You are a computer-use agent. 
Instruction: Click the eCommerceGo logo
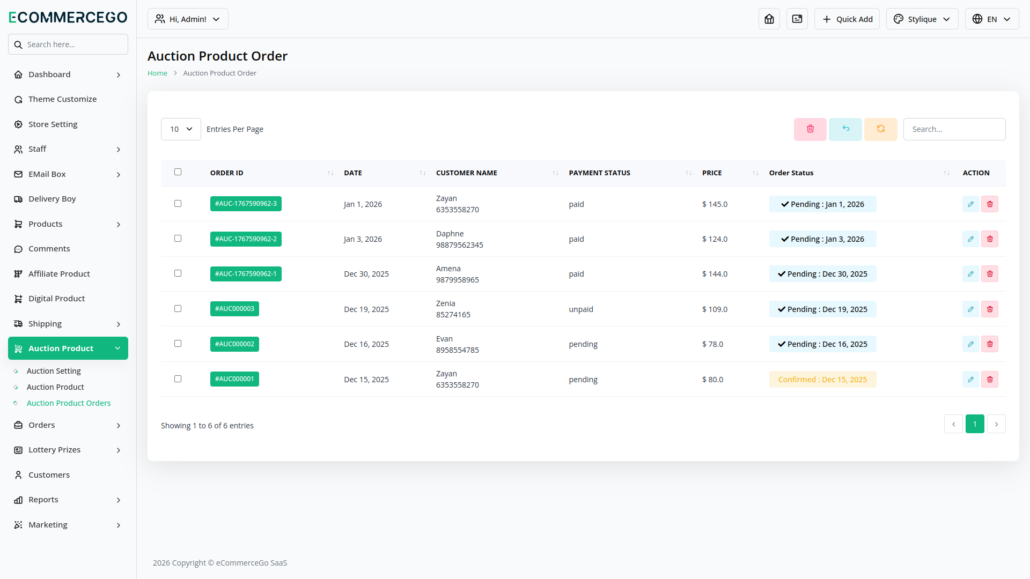point(68,17)
